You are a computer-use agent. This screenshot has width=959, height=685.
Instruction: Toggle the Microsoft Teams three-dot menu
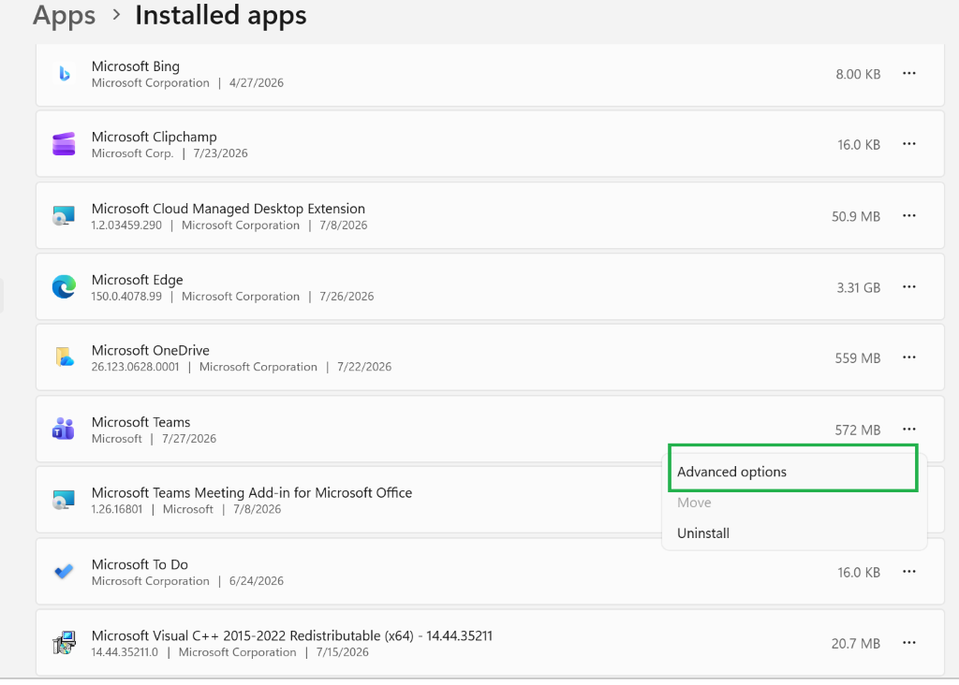click(x=908, y=429)
